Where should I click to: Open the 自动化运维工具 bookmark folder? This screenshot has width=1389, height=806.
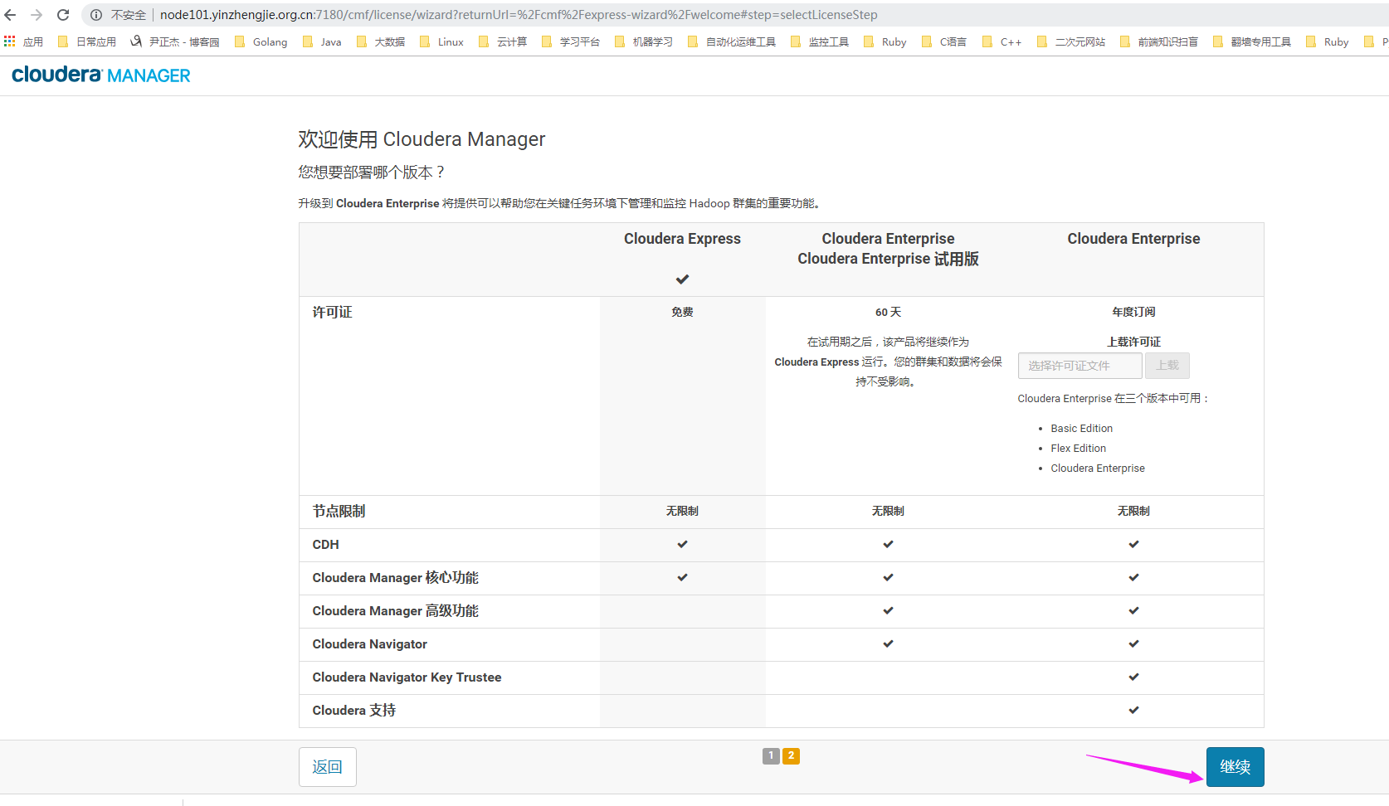[x=732, y=41]
